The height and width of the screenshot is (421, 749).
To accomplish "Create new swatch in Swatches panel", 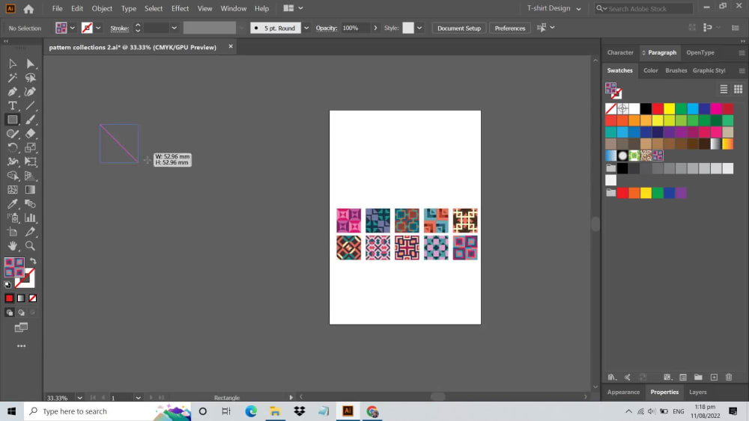I will coord(714,377).
